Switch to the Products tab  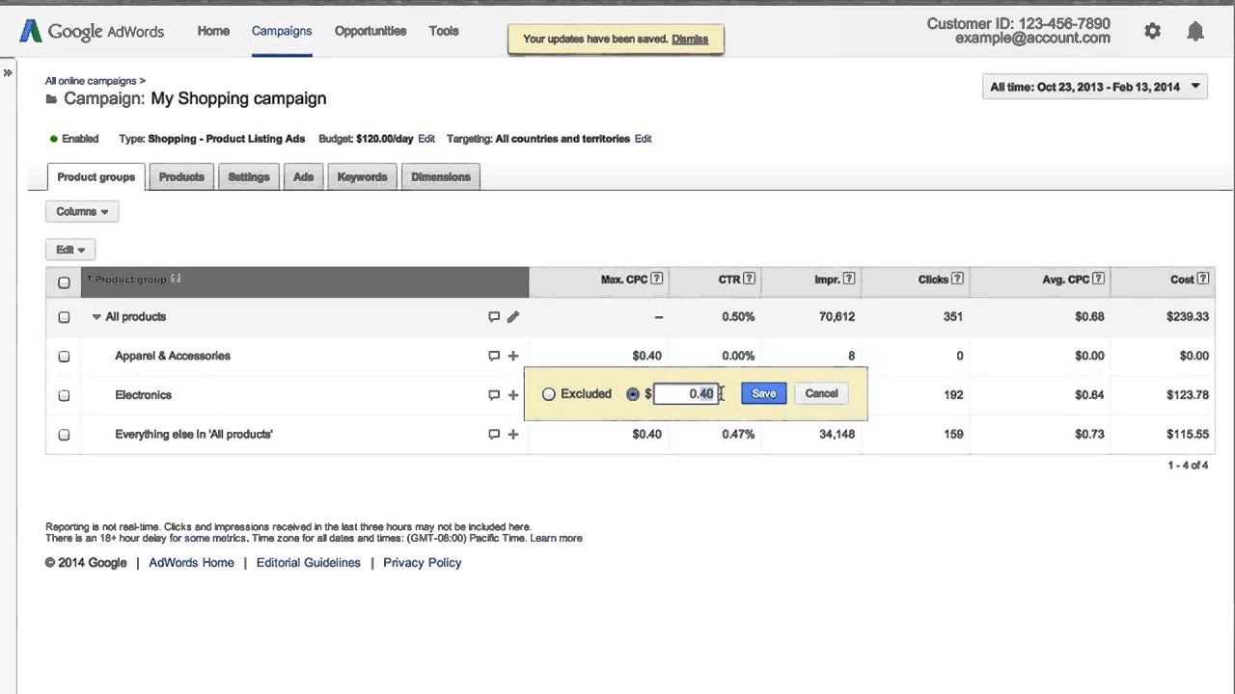click(x=181, y=177)
